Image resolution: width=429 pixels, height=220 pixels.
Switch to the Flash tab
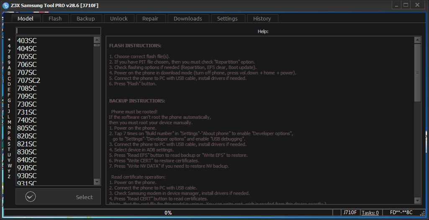pos(55,18)
